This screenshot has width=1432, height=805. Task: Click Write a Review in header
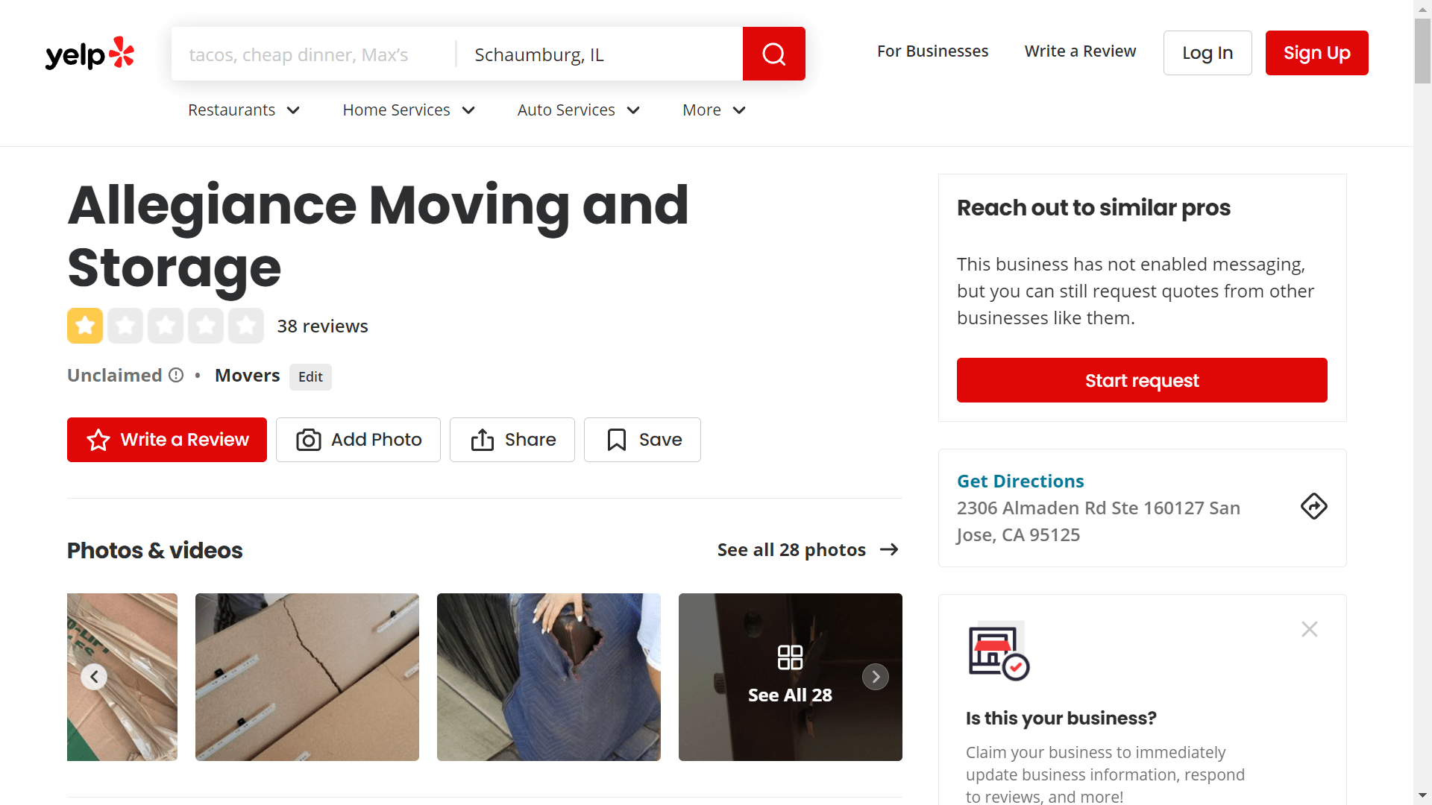tap(1080, 51)
